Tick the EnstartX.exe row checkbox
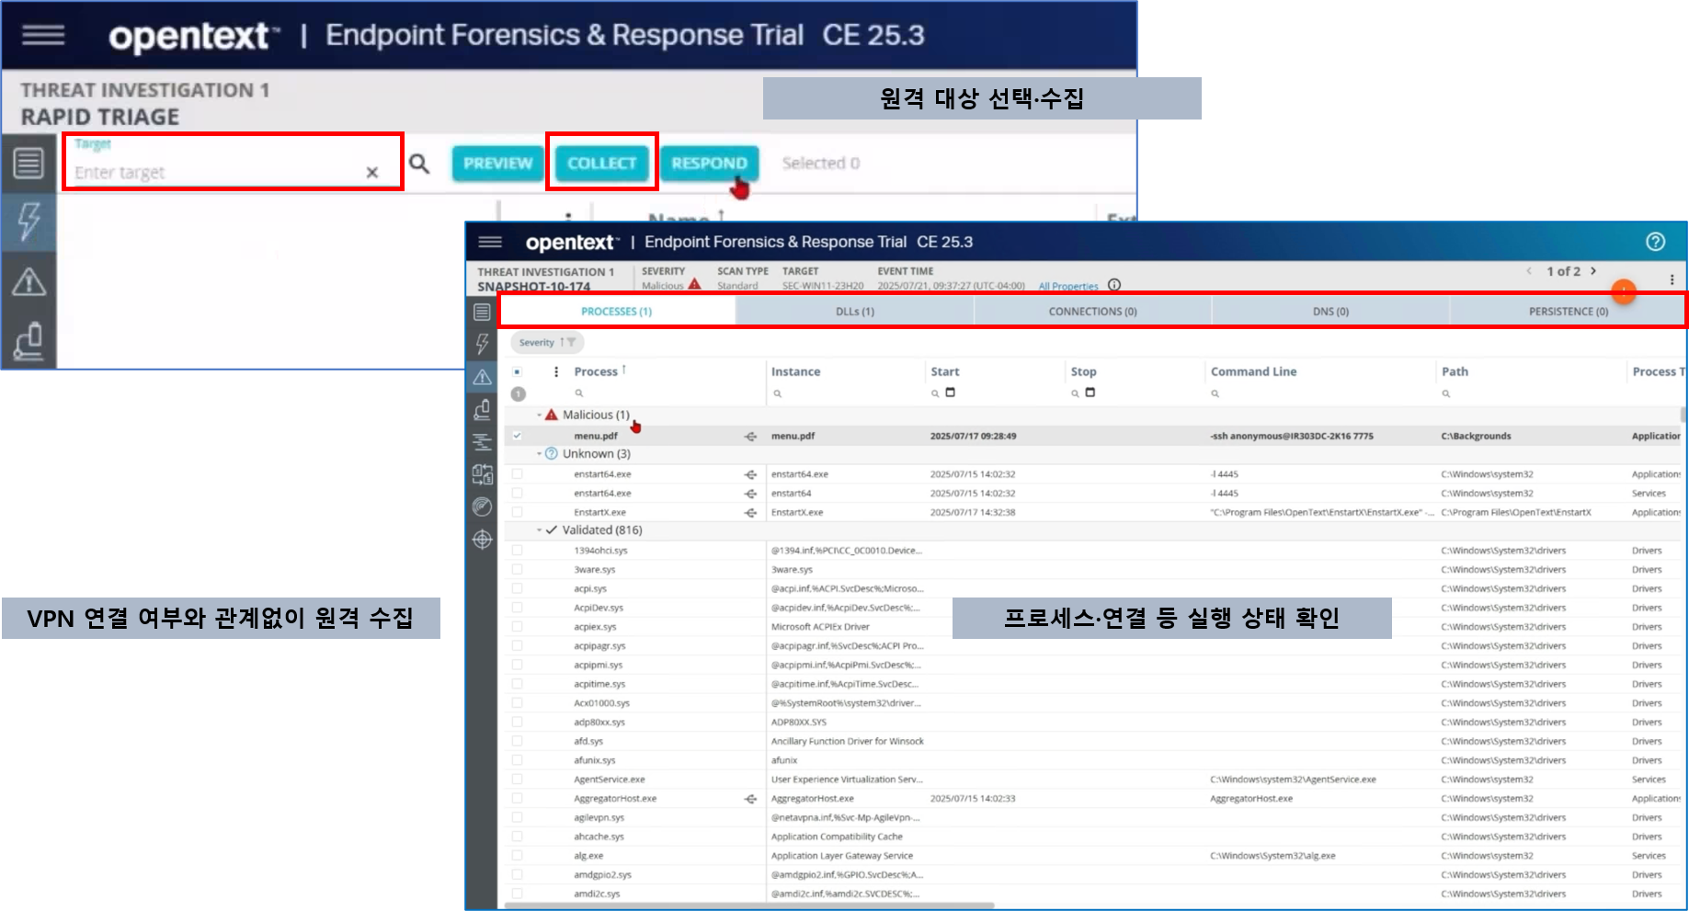1689x911 pixels. tap(517, 512)
